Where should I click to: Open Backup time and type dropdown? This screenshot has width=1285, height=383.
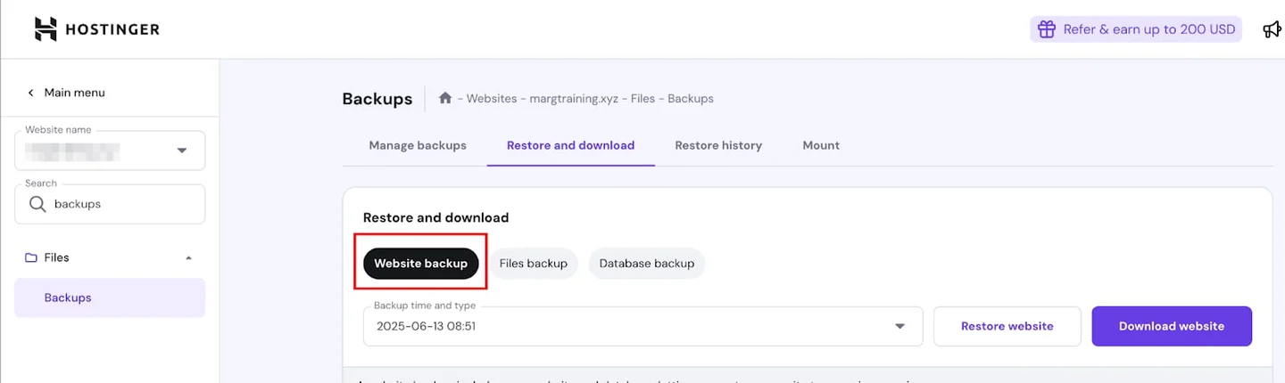(x=642, y=326)
